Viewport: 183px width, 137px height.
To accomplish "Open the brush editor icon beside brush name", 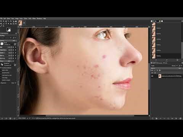I will pos(15,44).
